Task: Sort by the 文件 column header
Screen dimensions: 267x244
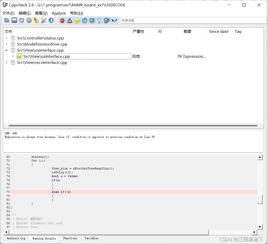Action: pos(67,32)
